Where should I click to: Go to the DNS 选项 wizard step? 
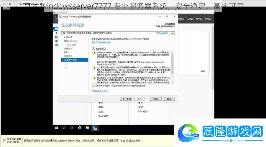[71, 45]
